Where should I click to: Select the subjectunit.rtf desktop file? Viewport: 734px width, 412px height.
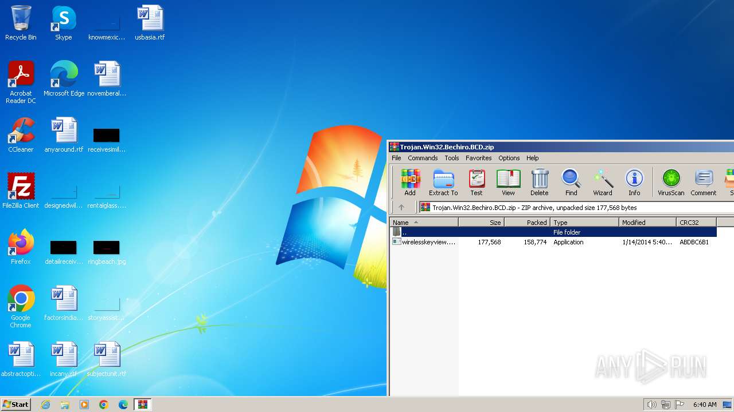(107, 359)
